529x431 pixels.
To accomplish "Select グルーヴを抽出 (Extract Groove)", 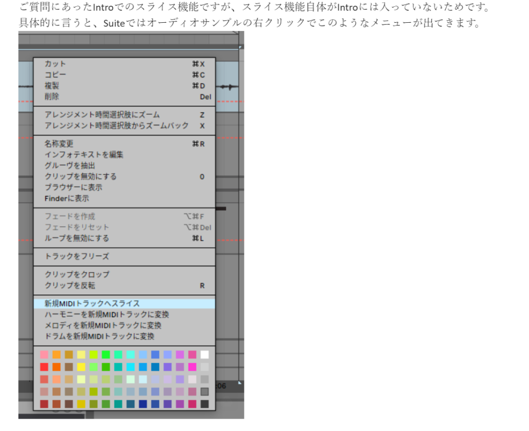I will pos(70,166).
